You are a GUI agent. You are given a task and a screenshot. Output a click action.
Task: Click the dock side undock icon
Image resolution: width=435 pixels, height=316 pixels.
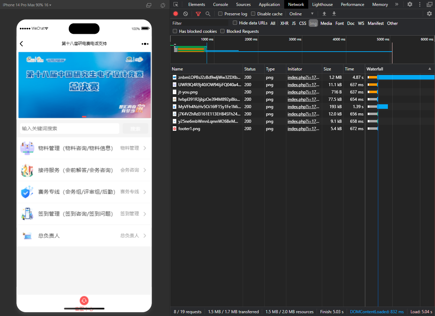[x=429, y=5]
